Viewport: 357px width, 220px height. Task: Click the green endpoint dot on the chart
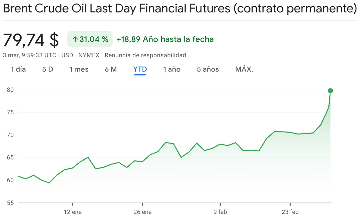pyautogui.click(x=330, y=91)
